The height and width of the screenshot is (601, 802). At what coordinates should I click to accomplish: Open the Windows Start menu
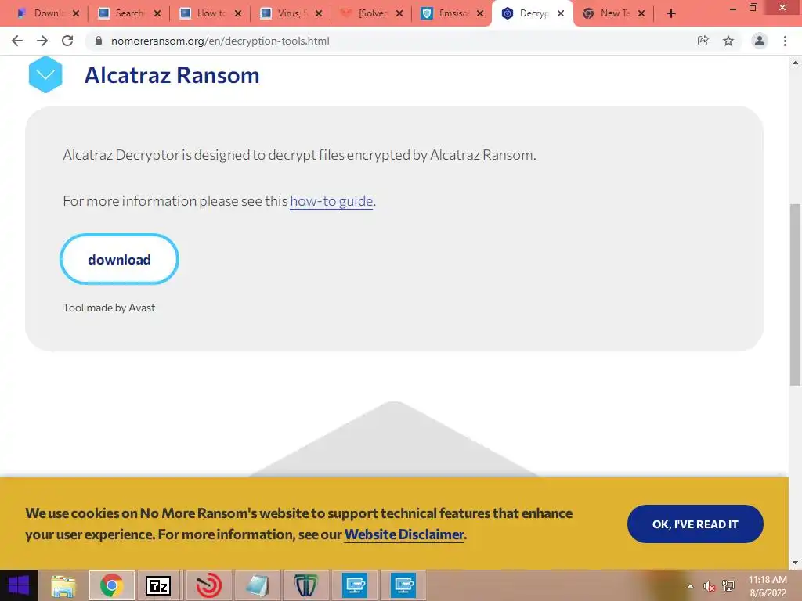pyautogui.click(x=19, y=585)
